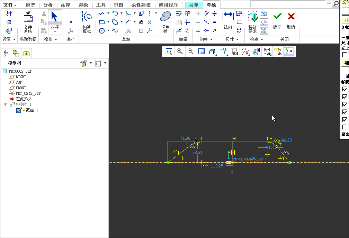Viewport: 349px width, 238px height.
Task: Click the 文件系统 import button
Action: coord(28,22)
